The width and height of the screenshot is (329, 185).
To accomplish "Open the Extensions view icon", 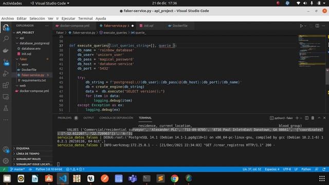I will (6, 85).
